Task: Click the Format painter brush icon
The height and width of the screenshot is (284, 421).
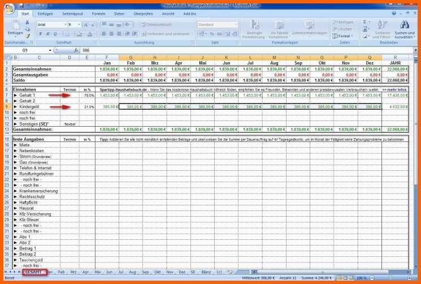Action: click(x=27, y=36)
